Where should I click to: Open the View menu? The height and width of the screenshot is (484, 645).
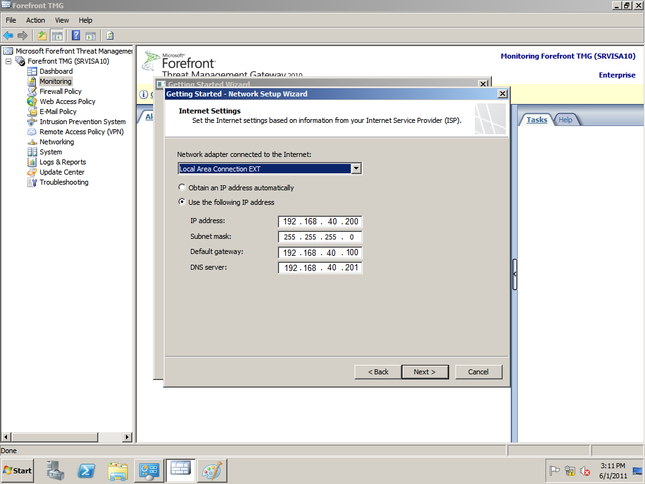(62, 20)
